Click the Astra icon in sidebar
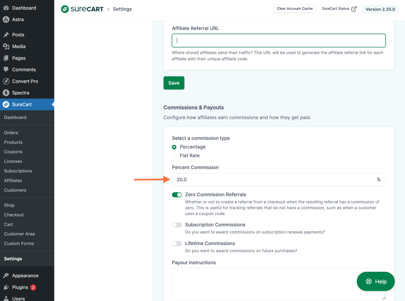The image size is (405, 301). click(6, 19)
